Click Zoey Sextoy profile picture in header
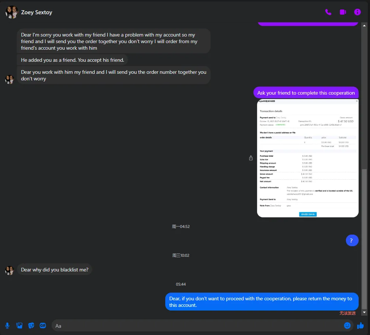 coord(12,12)
